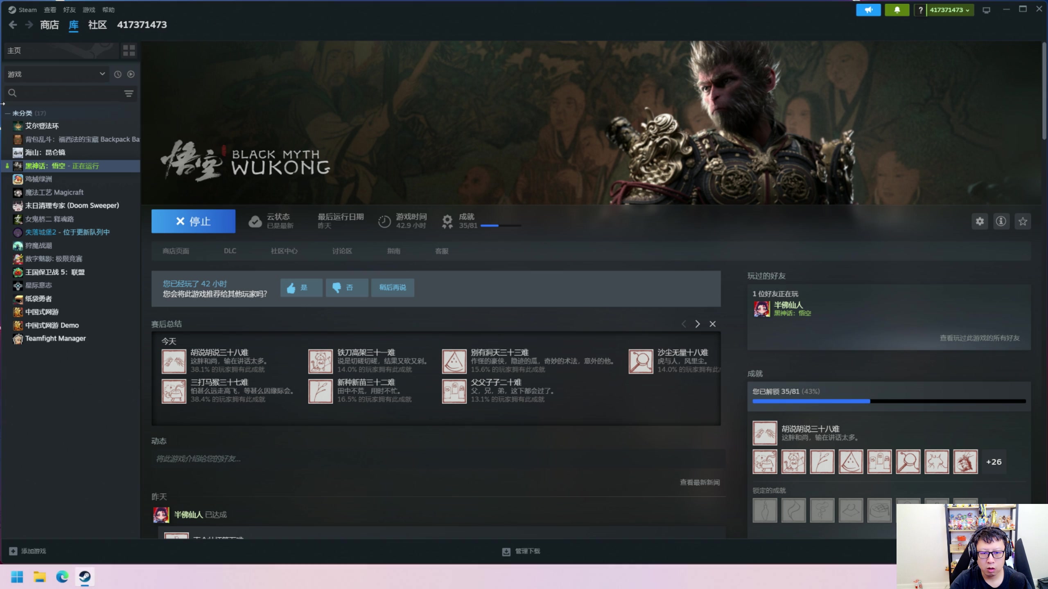Open the notifications bell

click(897, 10)
